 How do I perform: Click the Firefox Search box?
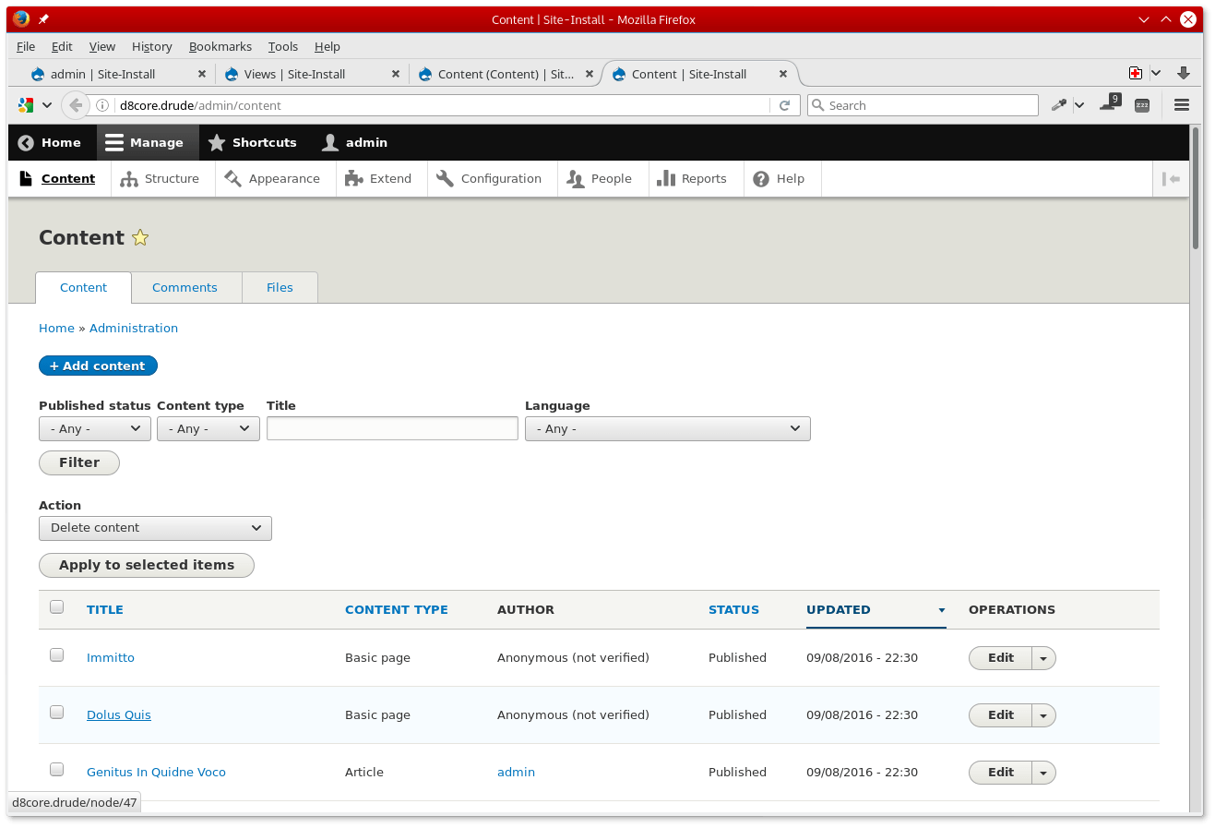923,105
